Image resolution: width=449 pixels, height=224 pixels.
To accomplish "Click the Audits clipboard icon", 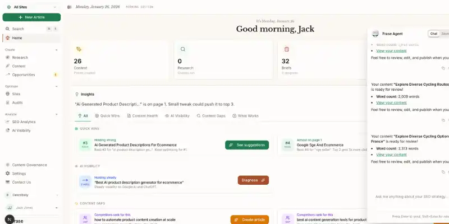I will point(7,102).
